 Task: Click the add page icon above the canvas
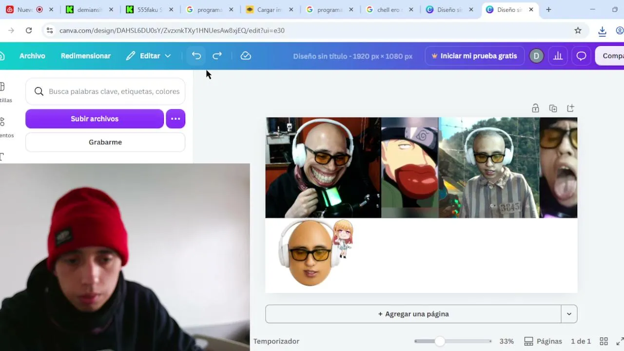point(570,108)
